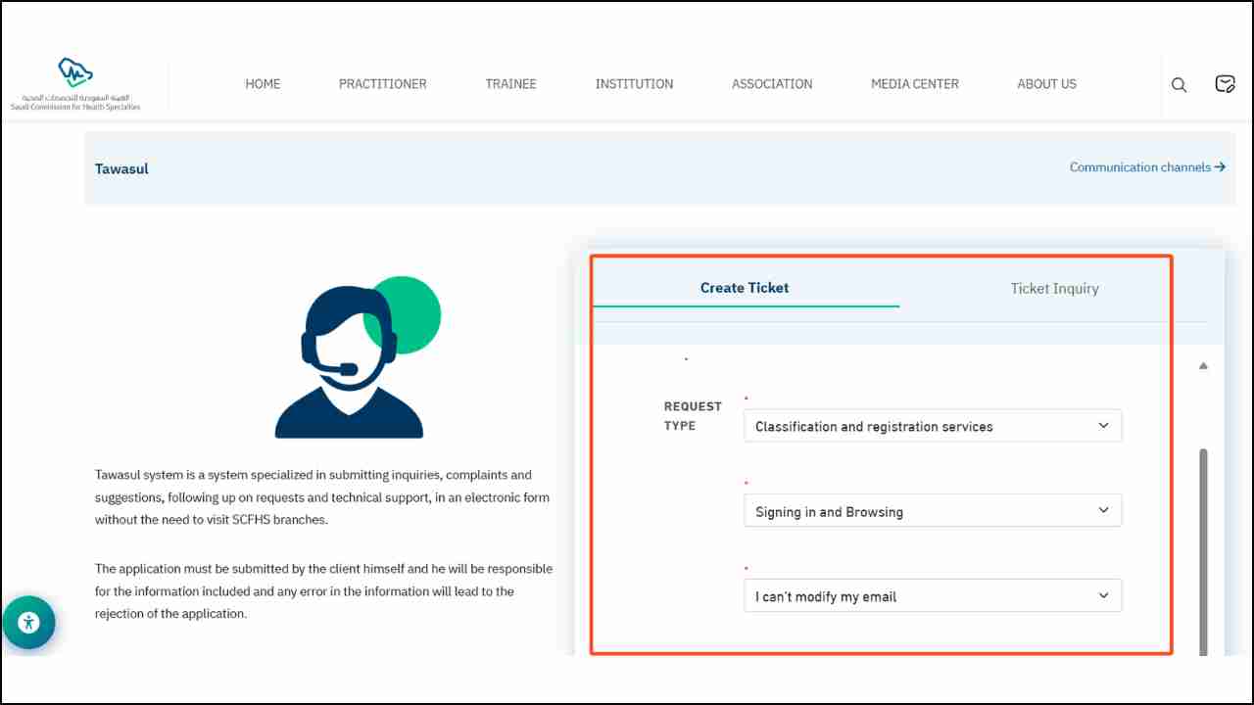Open the site search magnifier icon

click(1179, 84)
